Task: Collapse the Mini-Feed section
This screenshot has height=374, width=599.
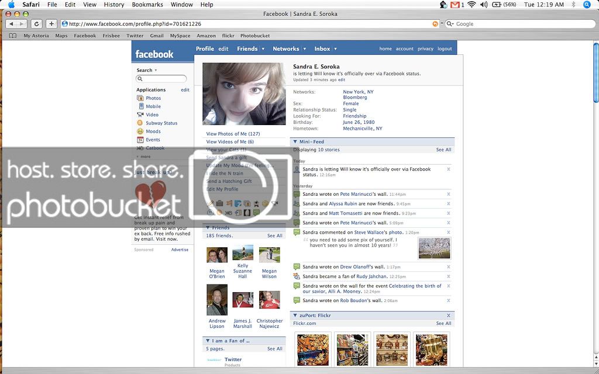Action: click(295, 141)
